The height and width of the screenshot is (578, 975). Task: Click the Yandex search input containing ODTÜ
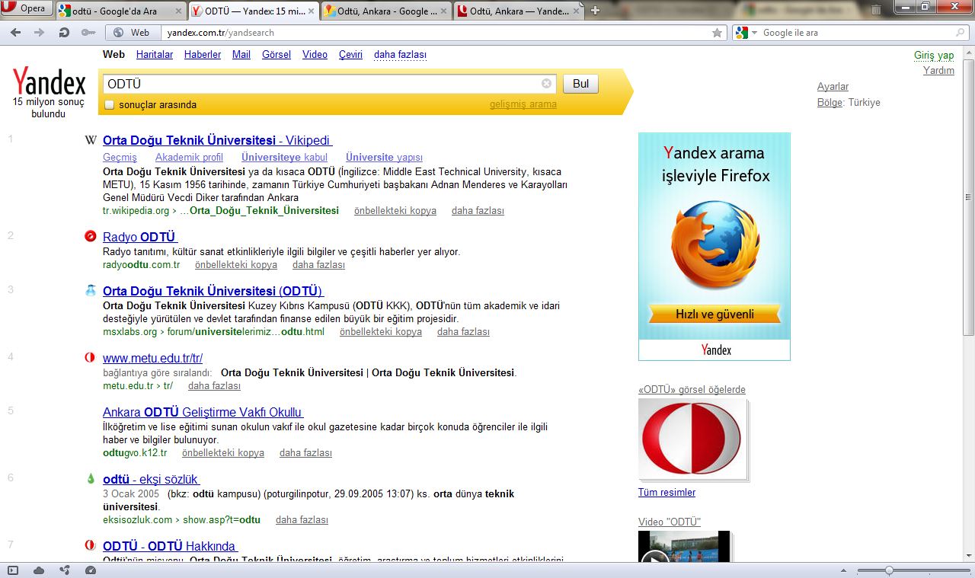point(328,84)
